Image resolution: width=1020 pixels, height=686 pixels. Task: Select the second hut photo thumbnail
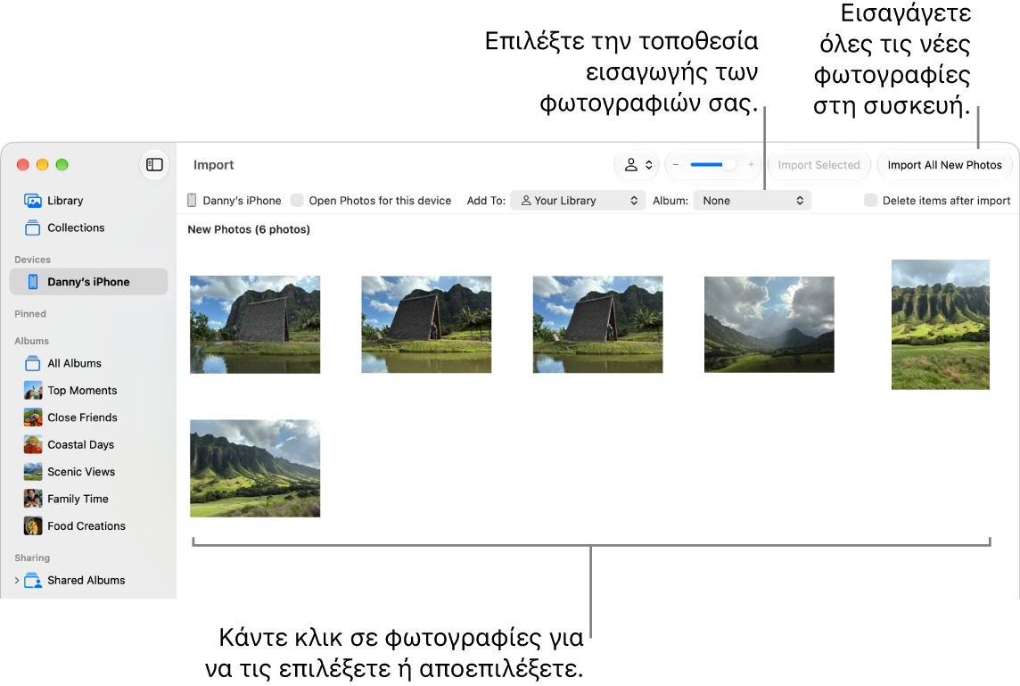pyautogui.click(x=426, y=325)
